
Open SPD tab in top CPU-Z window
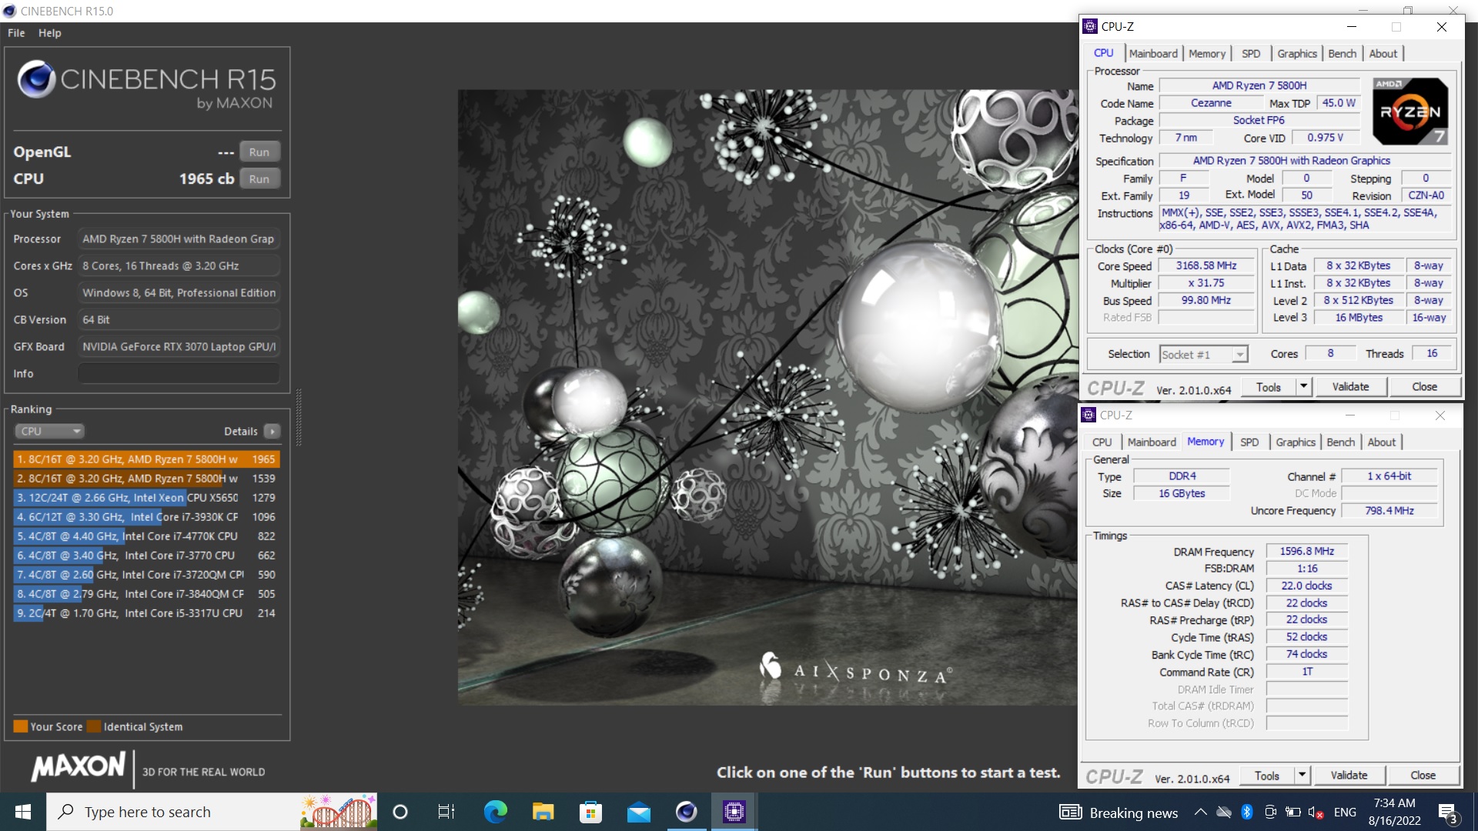(x=1251, y=53)
